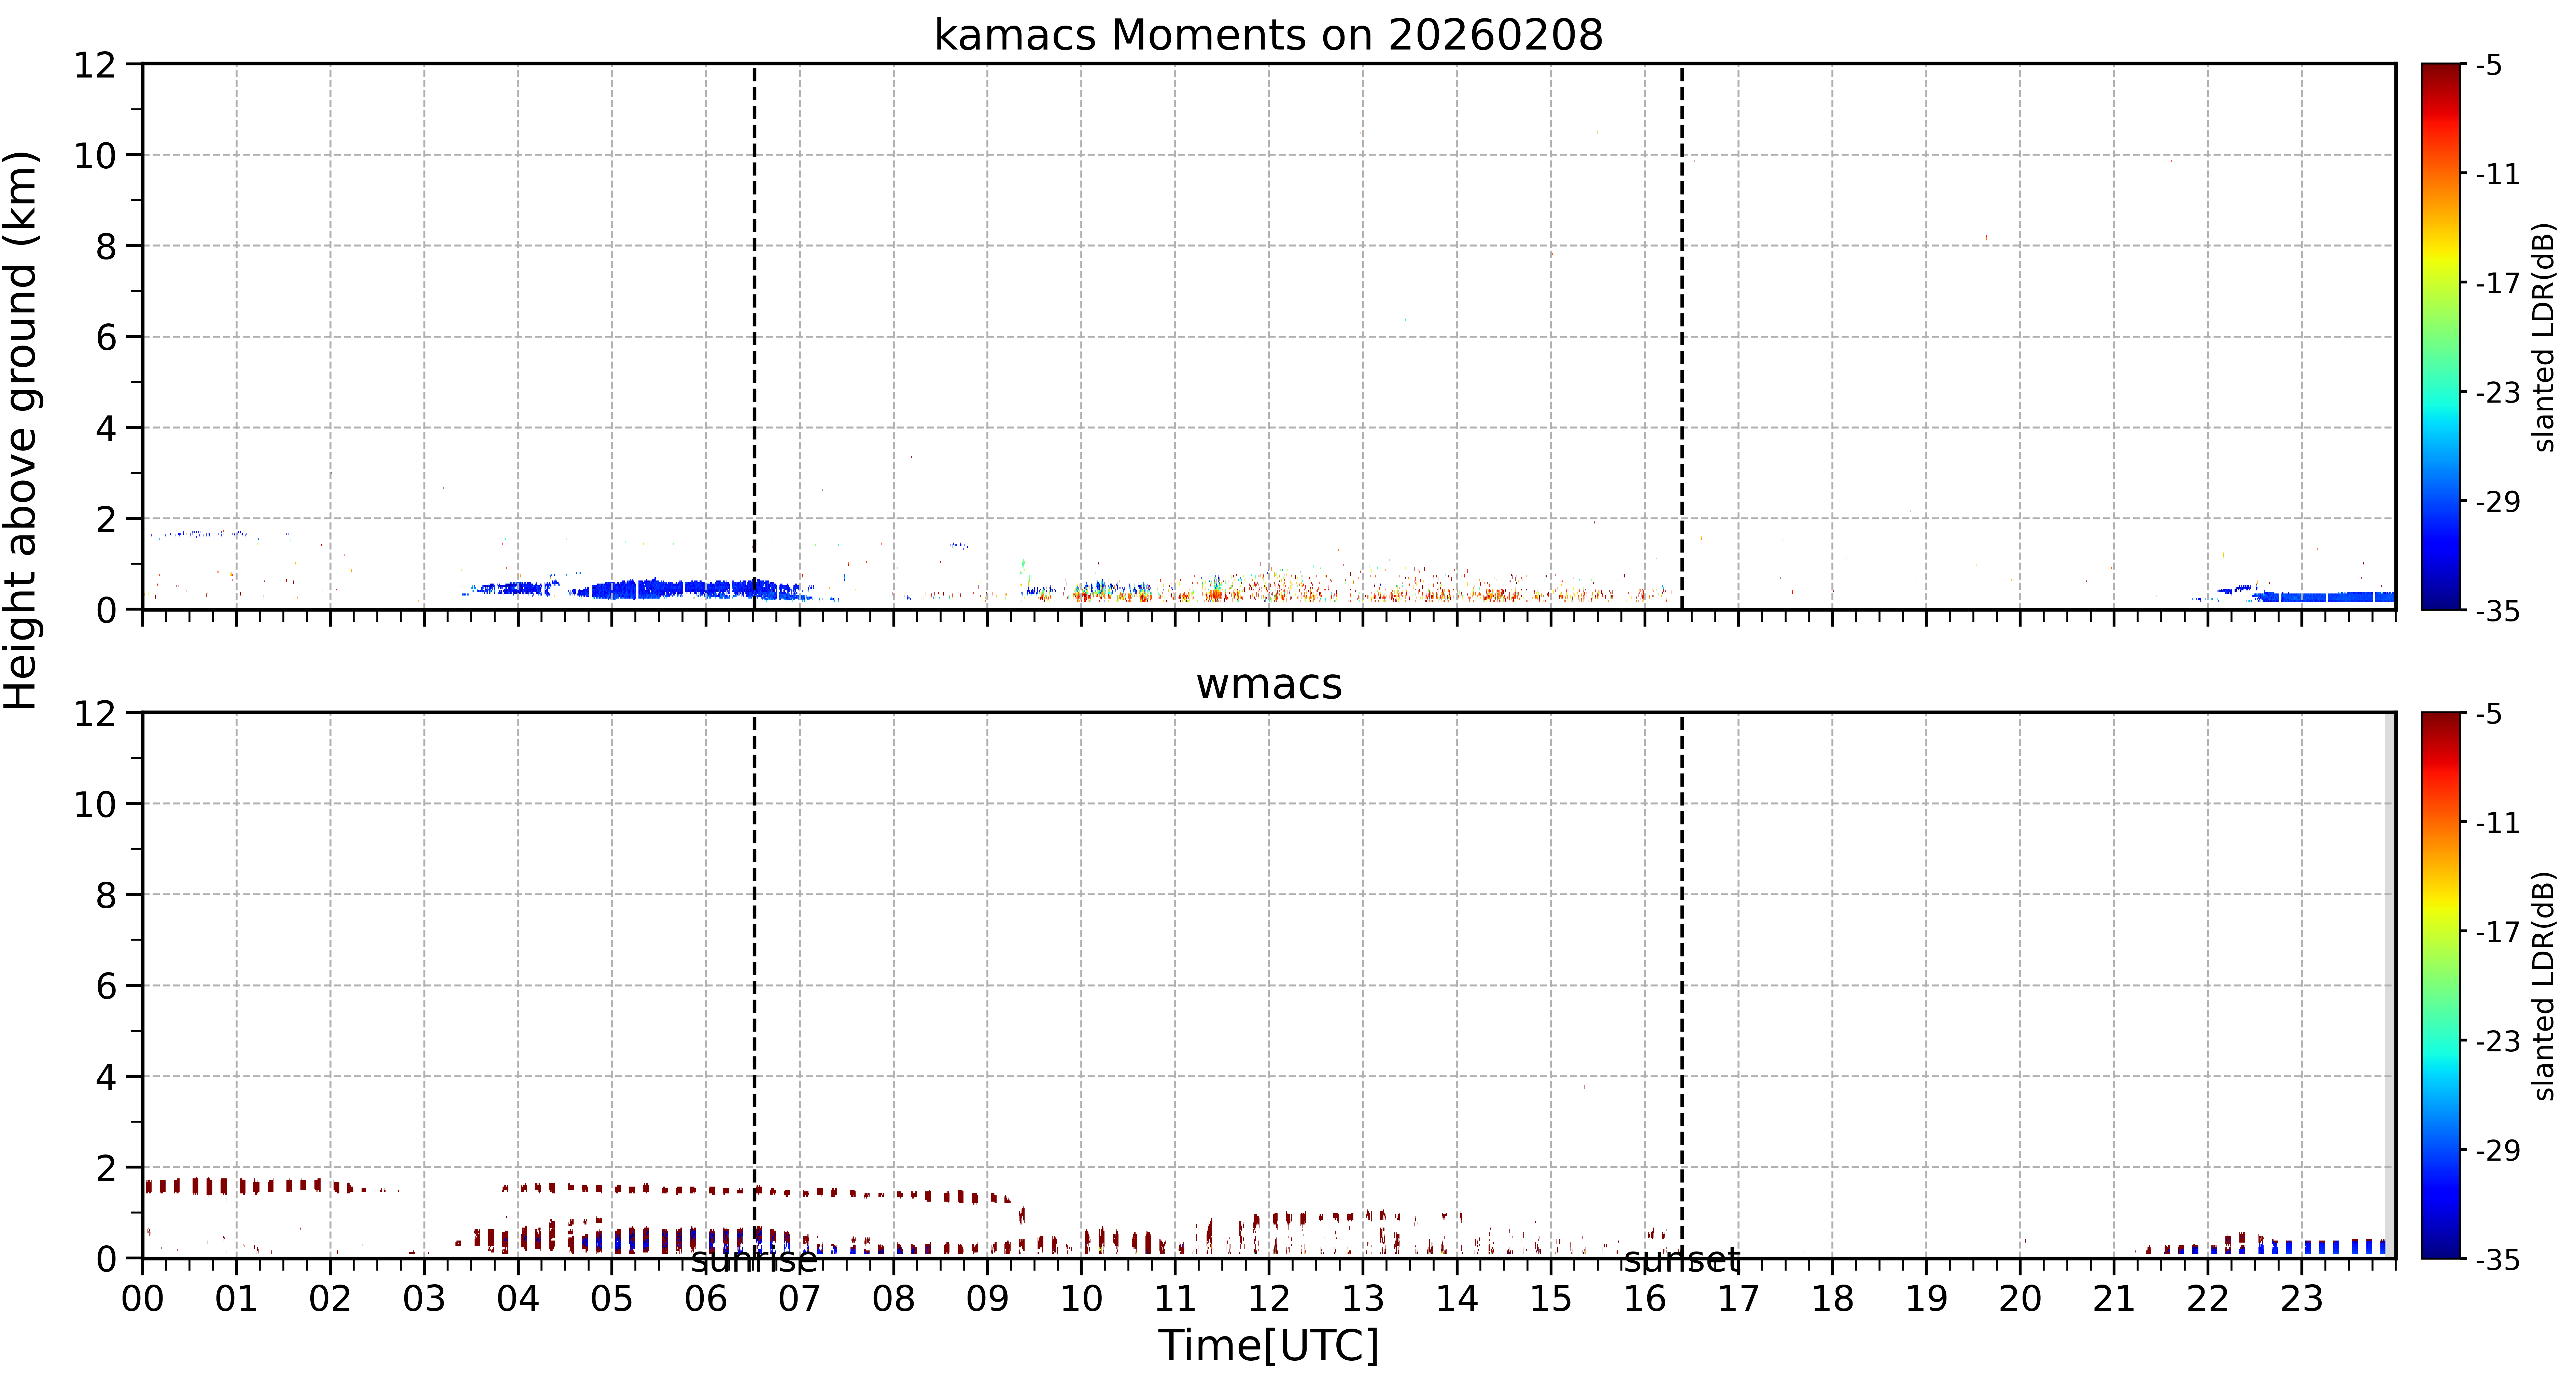Image resolution: width=2576 pixels, height=1386 pixels.
Task: Click the 'Height above ground (km)' axis label
Action: (21, 430)
